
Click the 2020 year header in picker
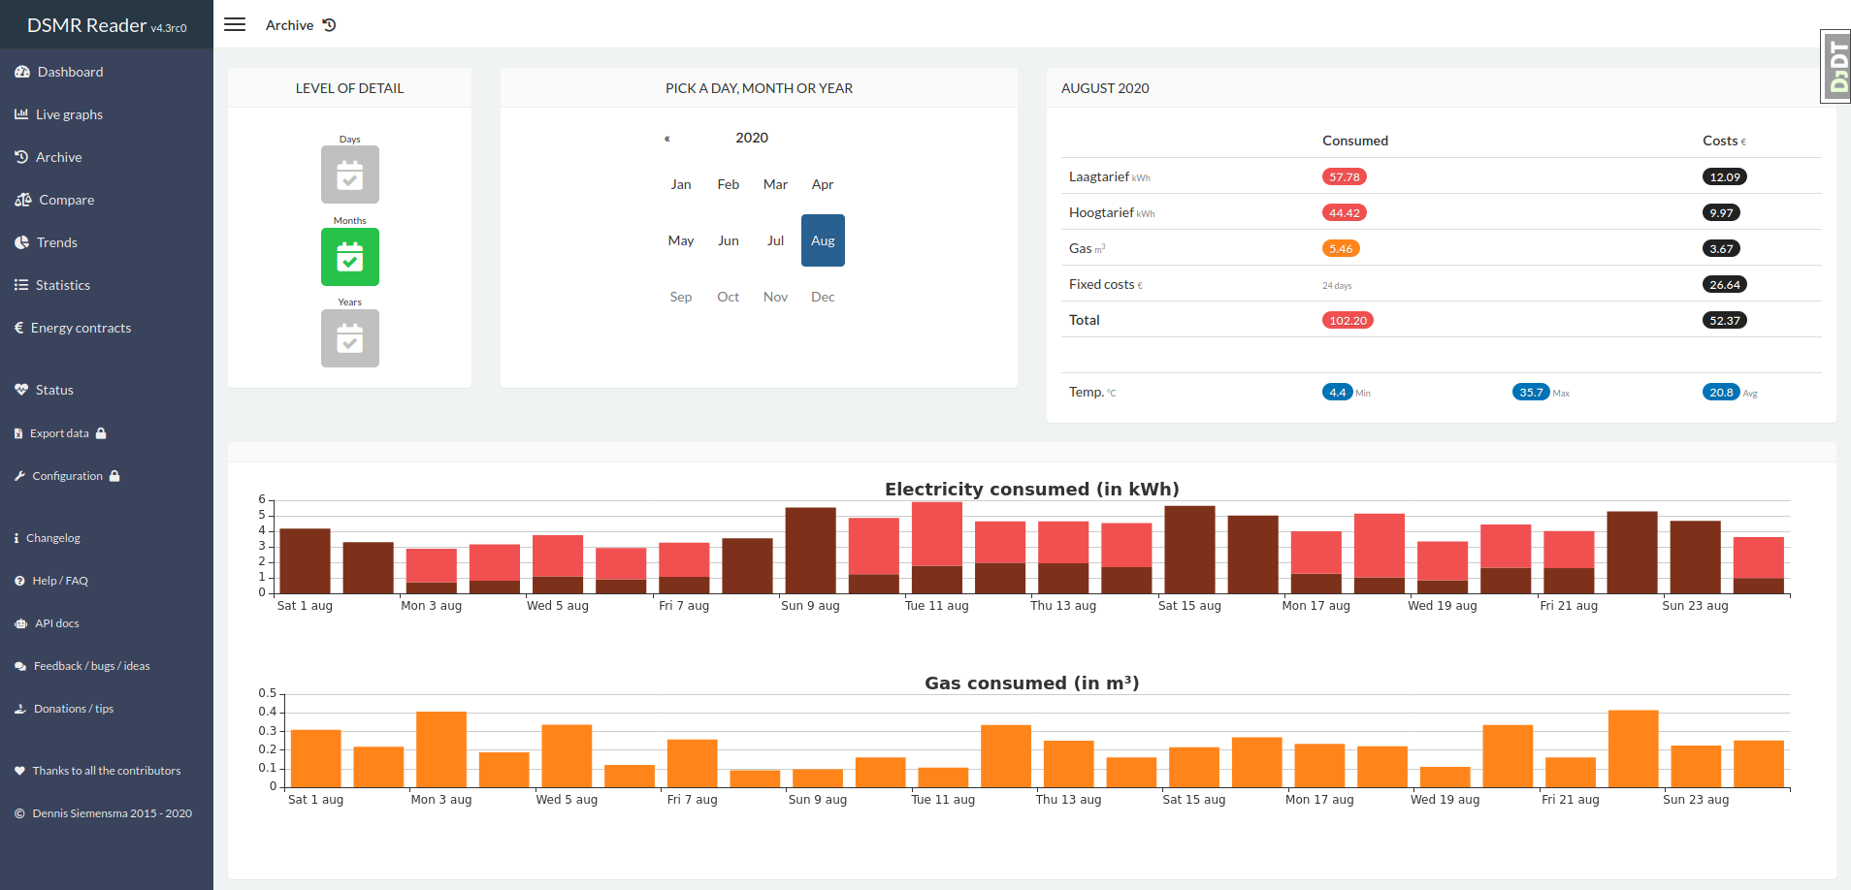coord(752,138)
